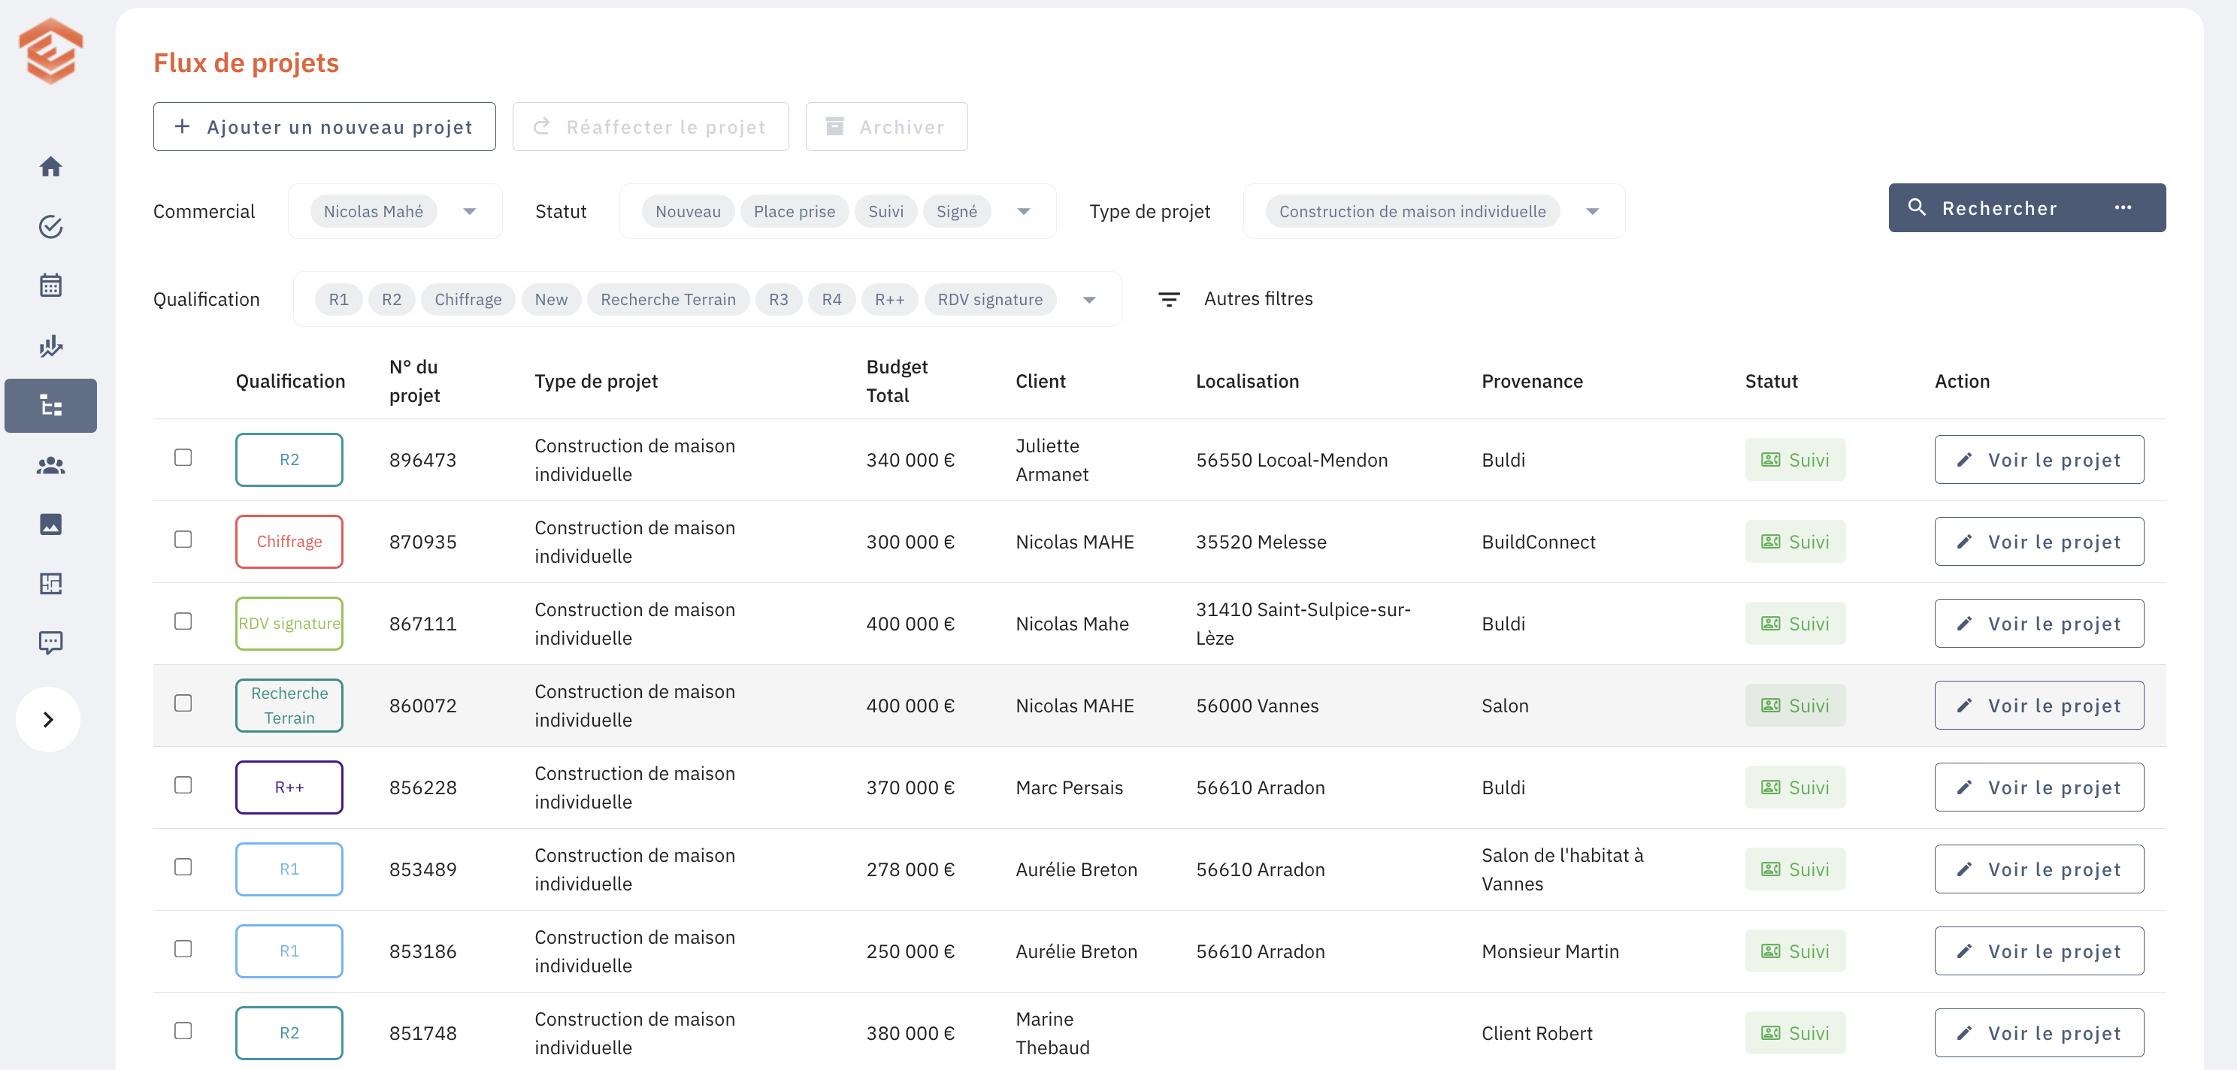Viewport: 2237px width, 1070px height.
Task: Click pencil icon for project 867111
Action: pos(1964,624)
